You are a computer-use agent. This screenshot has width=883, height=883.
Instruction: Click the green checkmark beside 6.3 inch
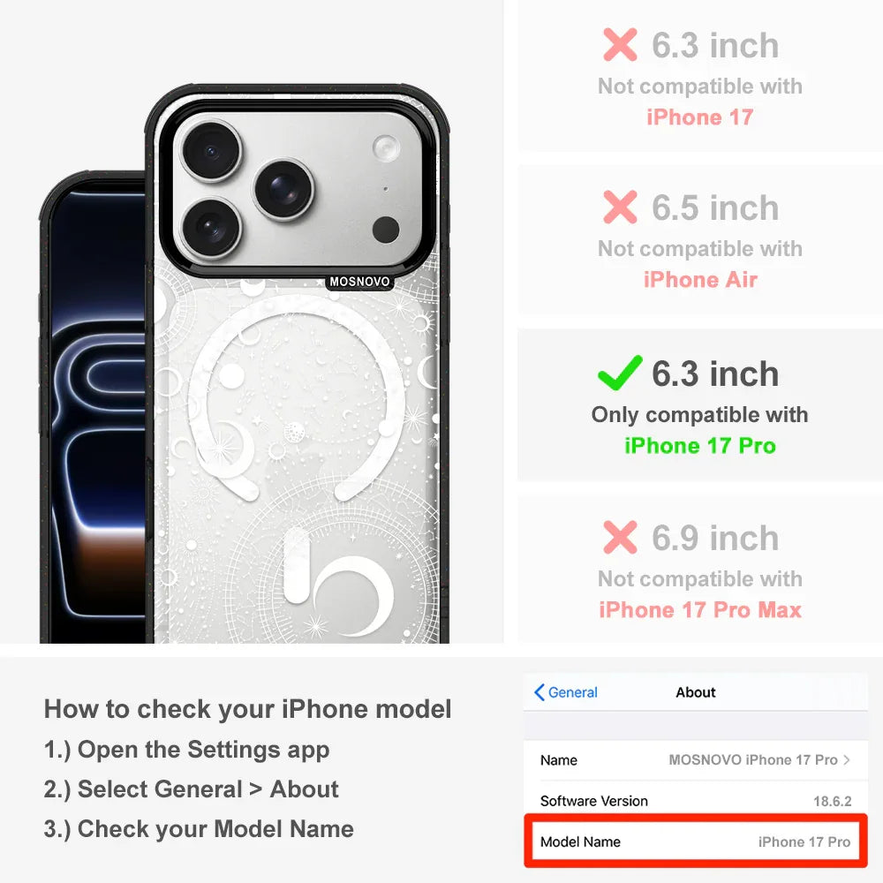coord(620,373)
